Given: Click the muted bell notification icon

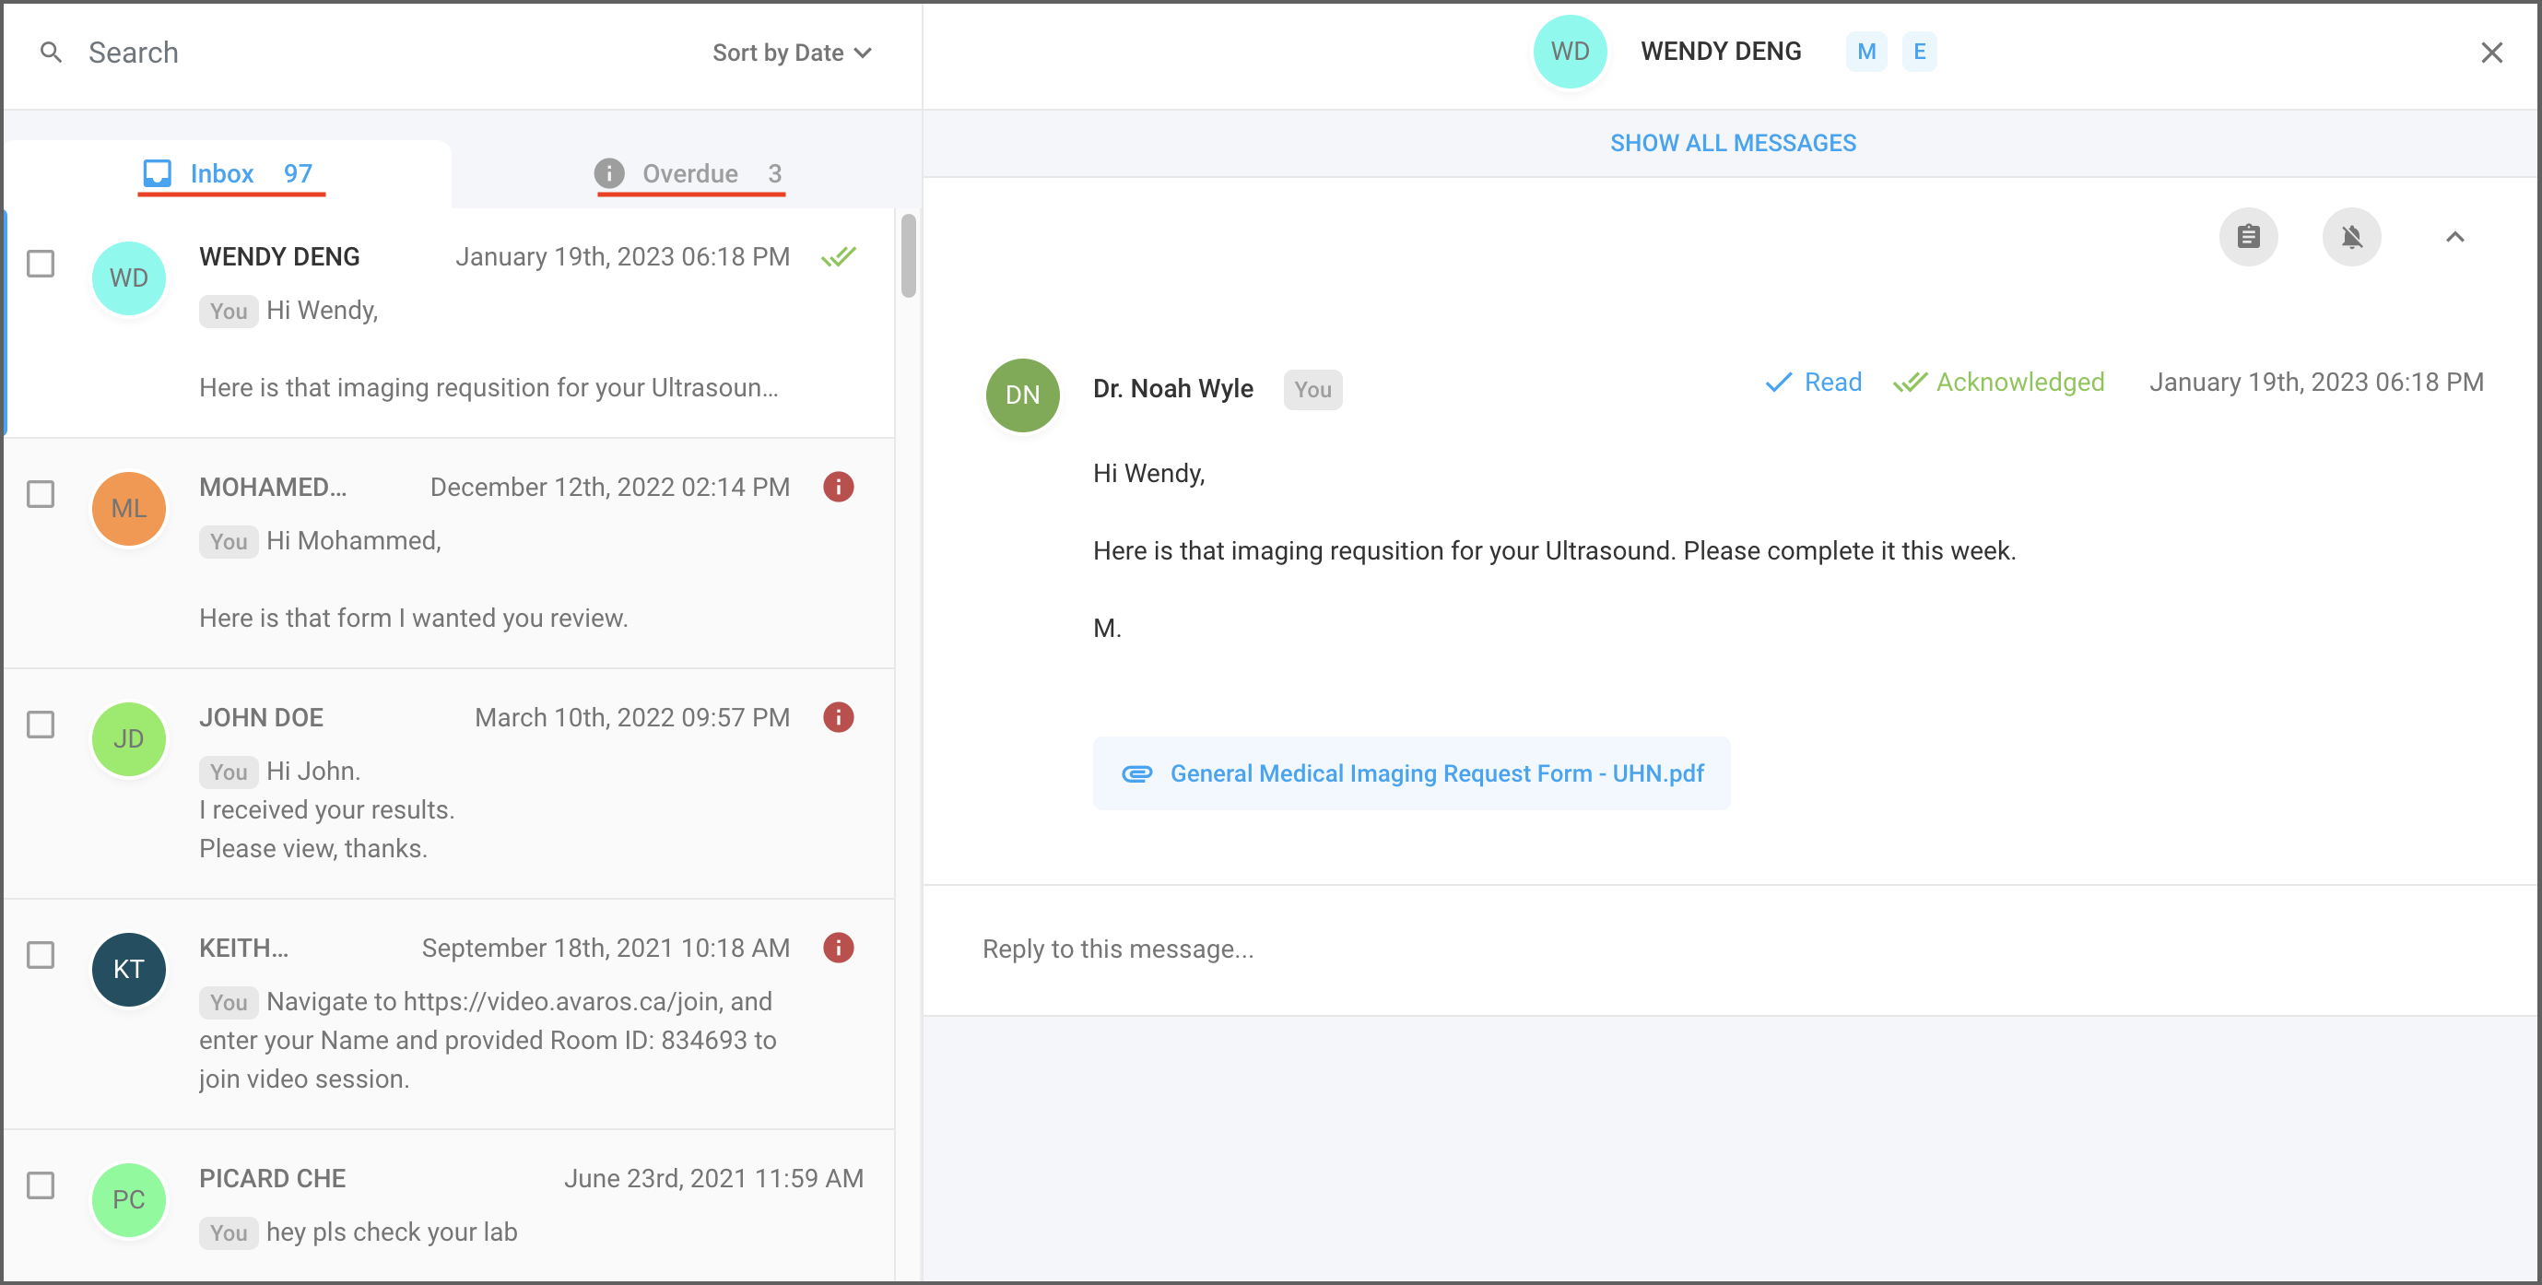Looking at the screenshot, I should coord(2351,237).
